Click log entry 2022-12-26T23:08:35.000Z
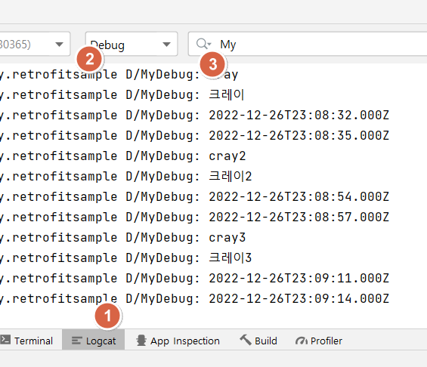 [x=299, y=135]
